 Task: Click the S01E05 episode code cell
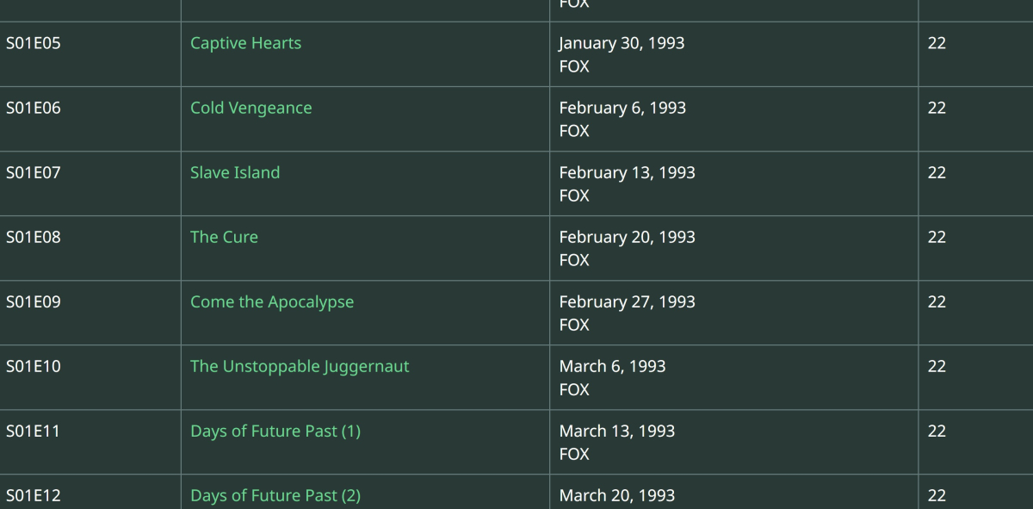[x=34, y=43]
